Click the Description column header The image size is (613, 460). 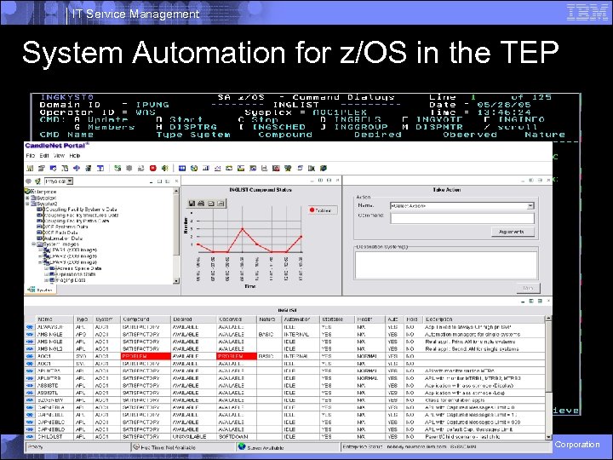pos(484,319)
